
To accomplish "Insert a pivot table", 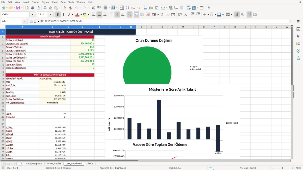I will [156, 8].
